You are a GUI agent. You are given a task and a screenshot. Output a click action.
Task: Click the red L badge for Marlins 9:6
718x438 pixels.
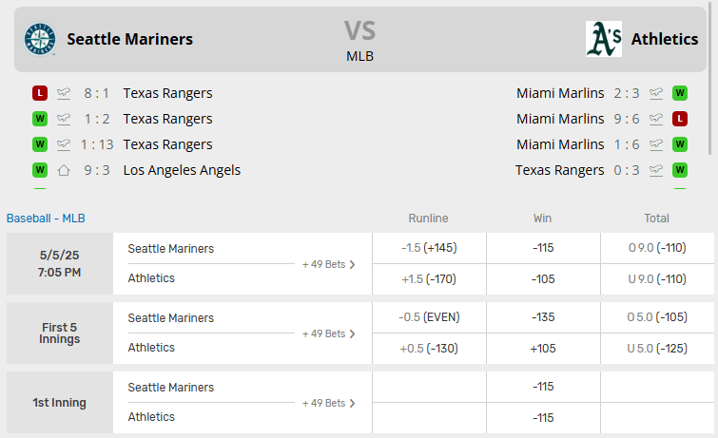coord(680,119)
